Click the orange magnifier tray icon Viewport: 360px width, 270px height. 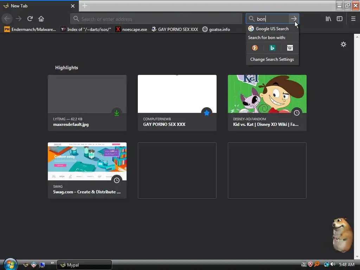[317, 264]
